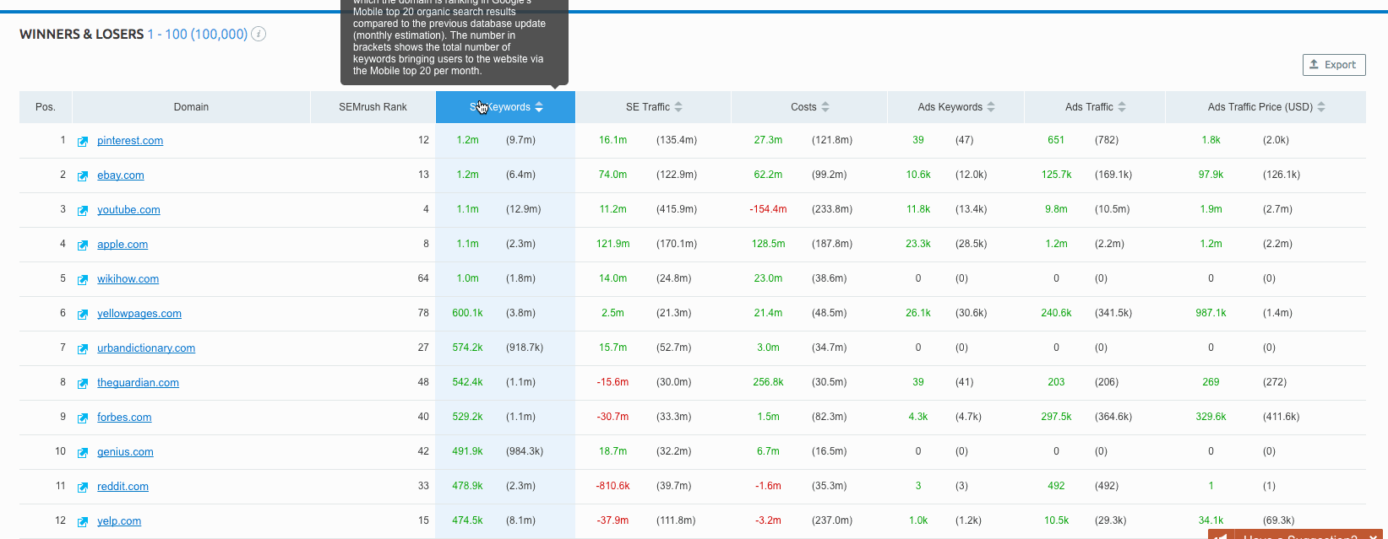
Task: Open external link icon for pinterest.com
Action: tap(83, 142)
